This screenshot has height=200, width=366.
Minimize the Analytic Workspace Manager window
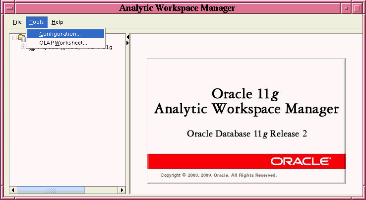pyautogui.click(x=346, y=8)
